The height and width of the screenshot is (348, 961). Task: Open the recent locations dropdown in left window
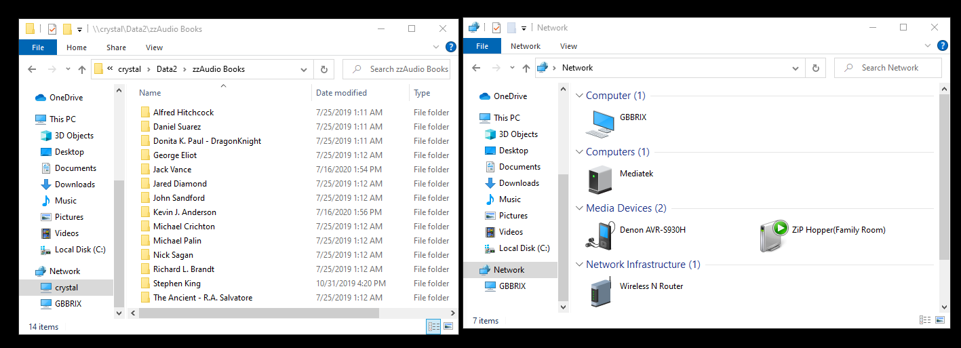[68, 69]
